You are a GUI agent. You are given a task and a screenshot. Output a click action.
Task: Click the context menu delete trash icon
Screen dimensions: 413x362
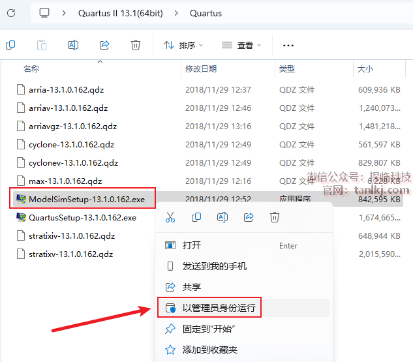coord(275,217)
